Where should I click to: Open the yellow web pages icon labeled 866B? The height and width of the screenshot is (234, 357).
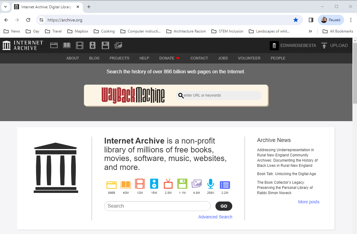tap(112, 185)
